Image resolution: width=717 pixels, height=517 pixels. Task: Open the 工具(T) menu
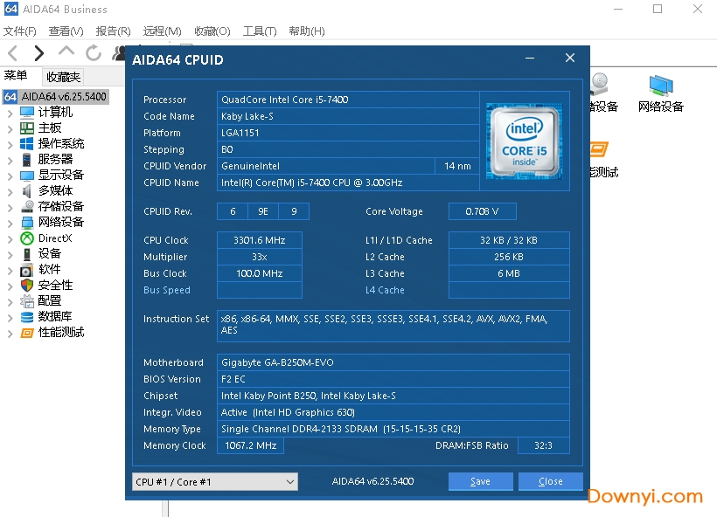[259, 31]
